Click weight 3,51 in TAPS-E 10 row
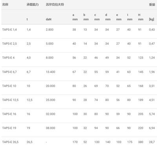Screen dimensions: 157x147 pyautogui.click(x=152, y=86)
